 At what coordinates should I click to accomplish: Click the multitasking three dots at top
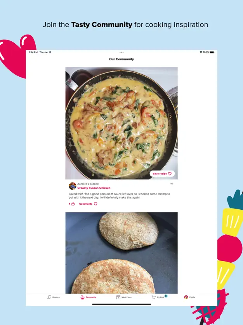click(x=121, y=52)
